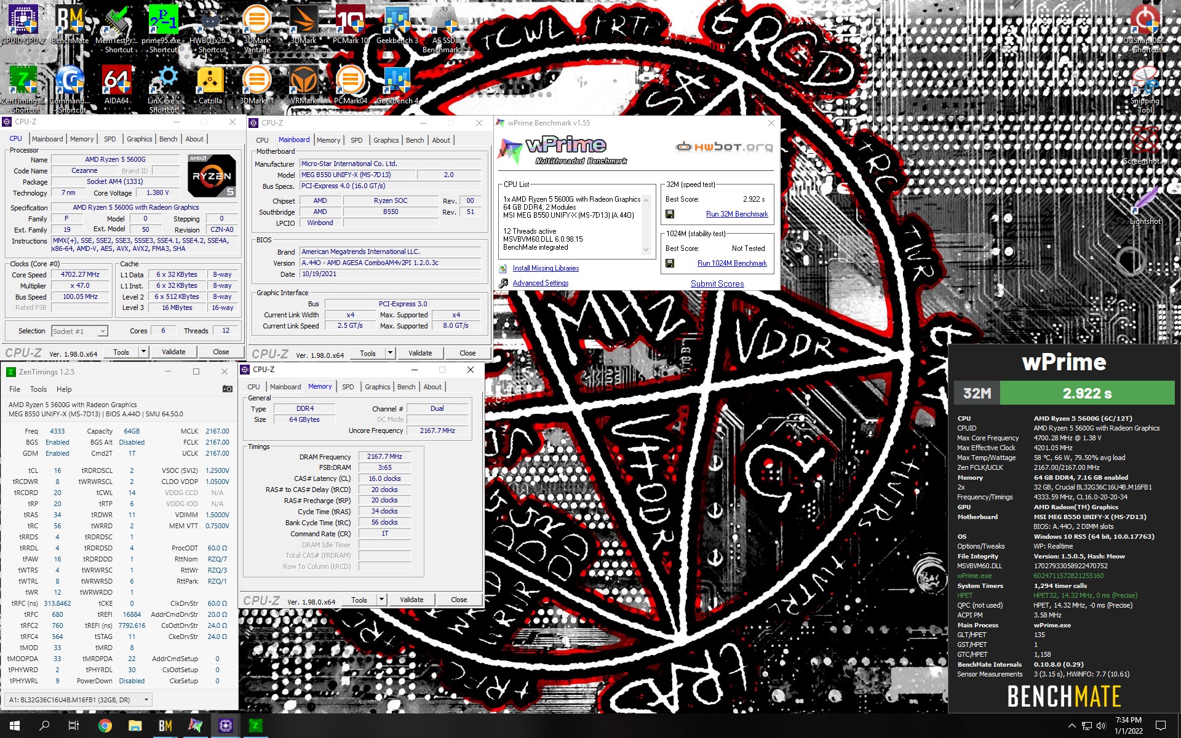1181x738 pixels.
Task: Click Validate in the CPU tab CPU-Z window
Action: pyautogui.click(x=173, y=352)
